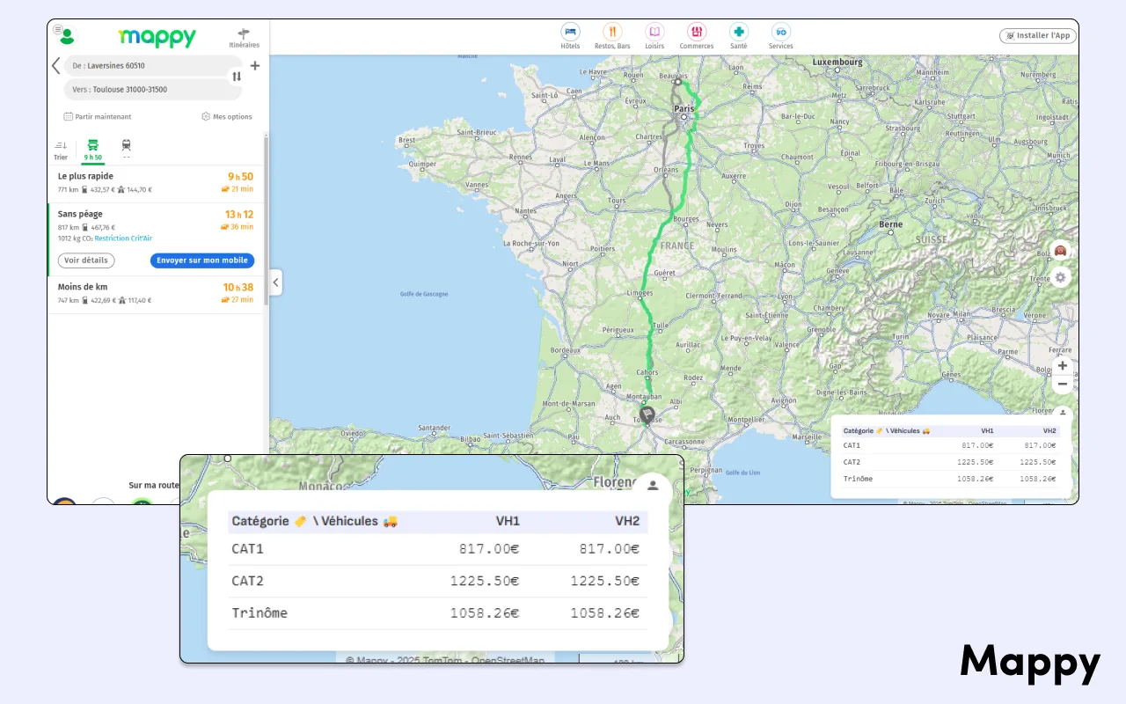Click the destination flag marker at Toulouse
This screenshot has height=704, width=1126.
click(x=647, y=414)
